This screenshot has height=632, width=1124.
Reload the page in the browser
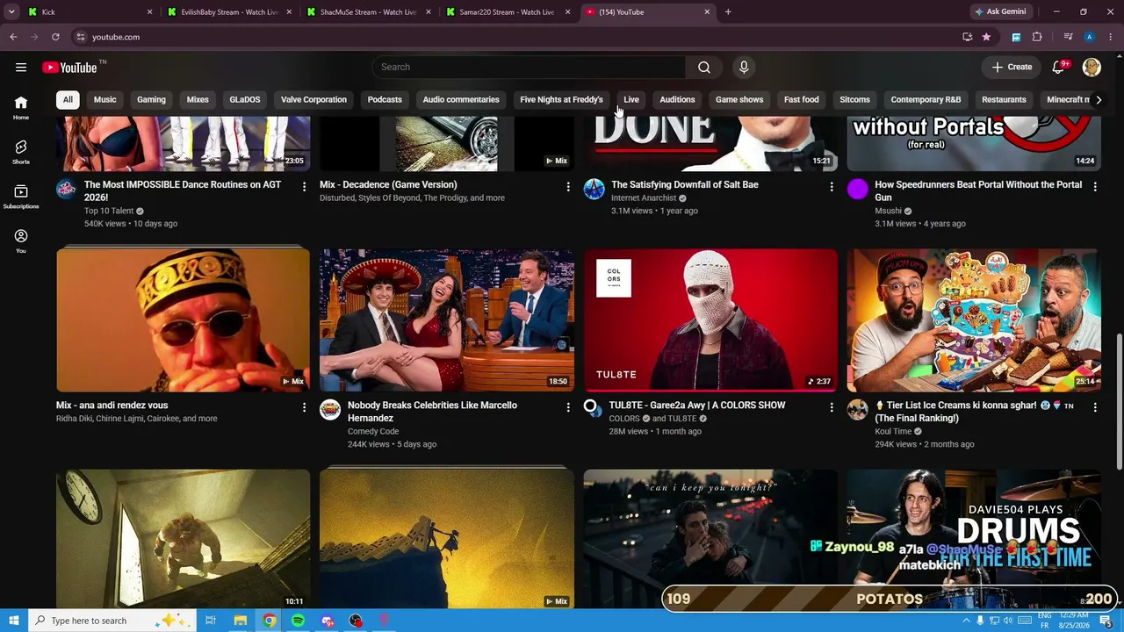pos(55,37)
